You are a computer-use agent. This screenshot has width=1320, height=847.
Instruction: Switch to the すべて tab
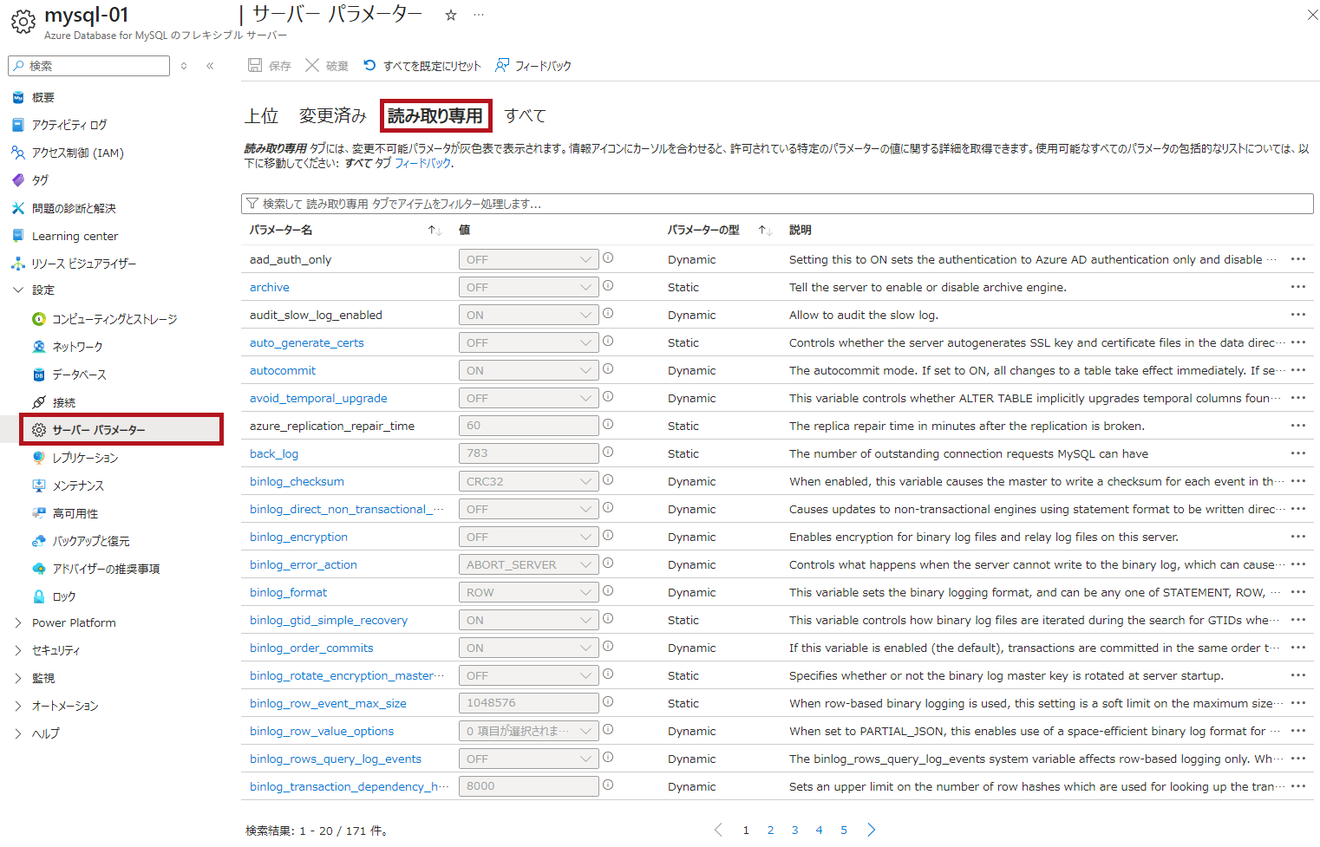pos(525,116)
